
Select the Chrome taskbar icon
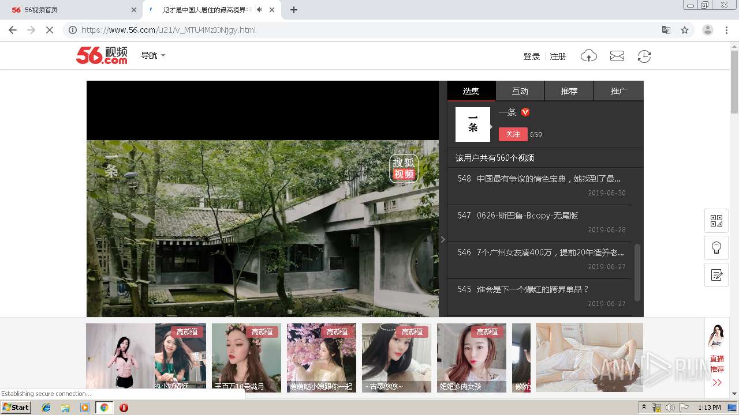(104, 408)
